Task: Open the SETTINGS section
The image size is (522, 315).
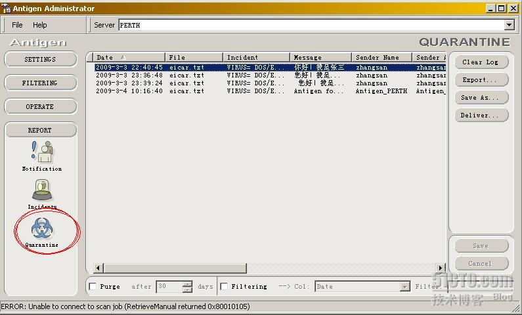Action: [x=40, y=59]
